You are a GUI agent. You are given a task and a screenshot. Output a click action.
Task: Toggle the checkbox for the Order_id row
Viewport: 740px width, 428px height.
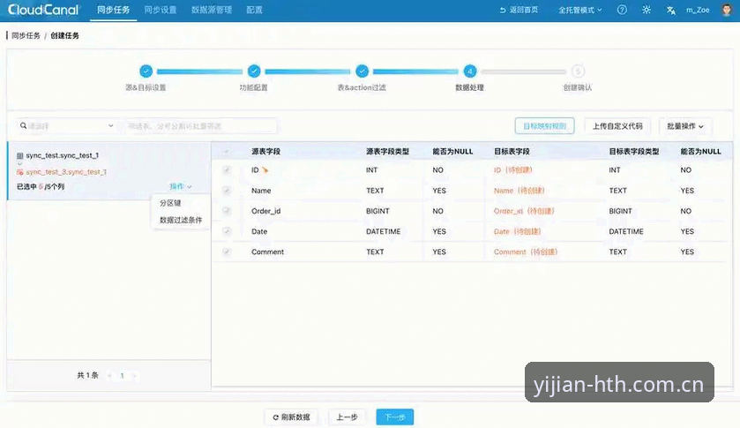[x=227, y=211]
